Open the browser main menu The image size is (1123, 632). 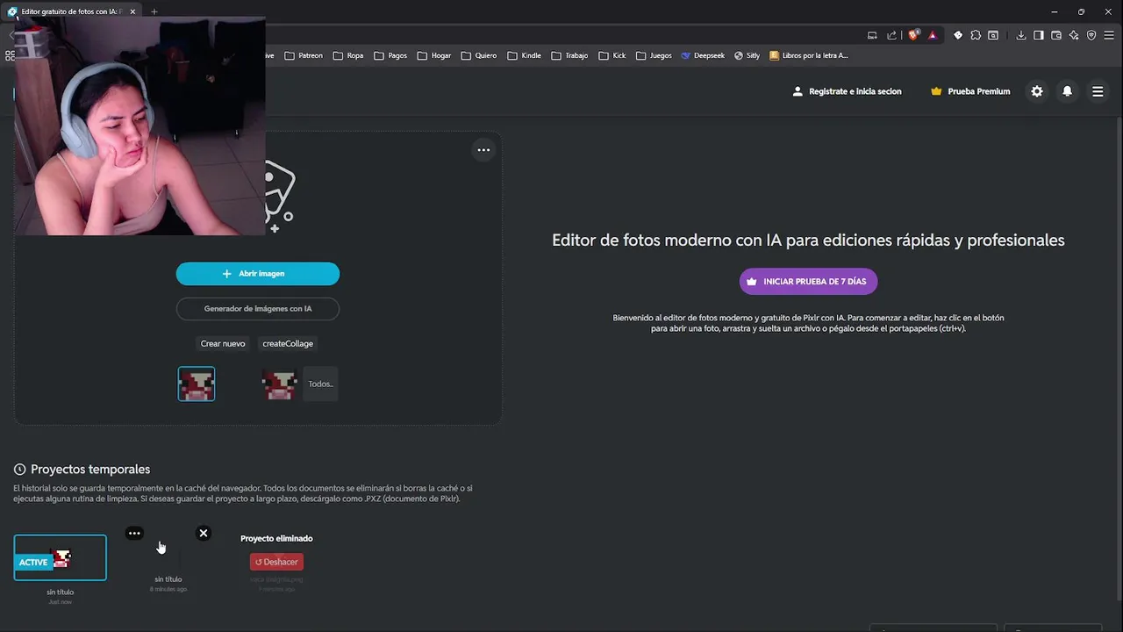click(1109, 35)
